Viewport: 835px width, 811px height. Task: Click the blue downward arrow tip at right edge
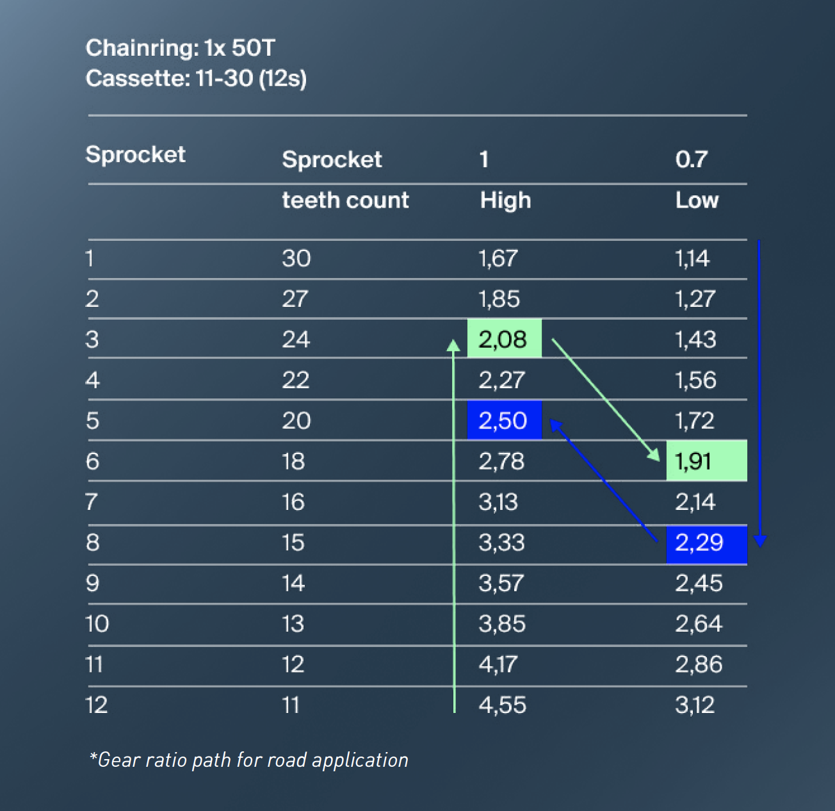[760, 541]
